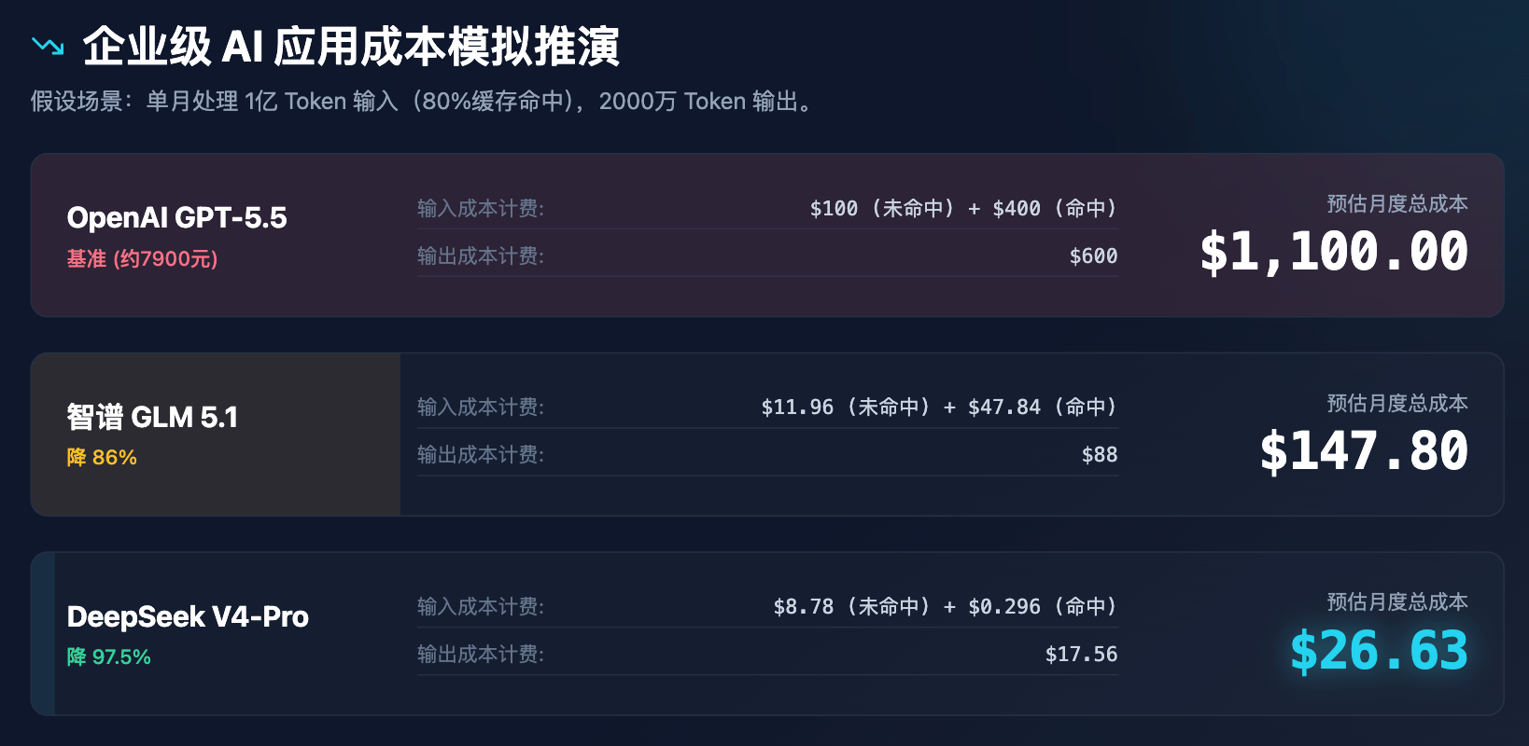This screenshot has width=1529, height=746.
Task: Click the highlighted $26.63 monthly total
Action: point(1378,651)
